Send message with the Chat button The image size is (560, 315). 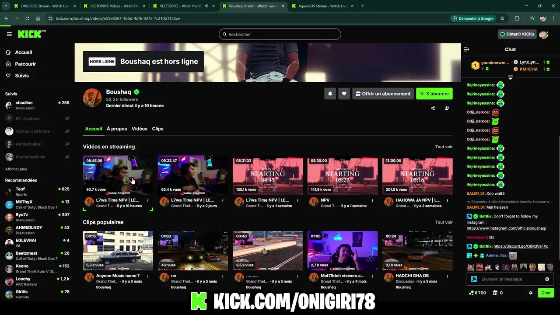546,293
